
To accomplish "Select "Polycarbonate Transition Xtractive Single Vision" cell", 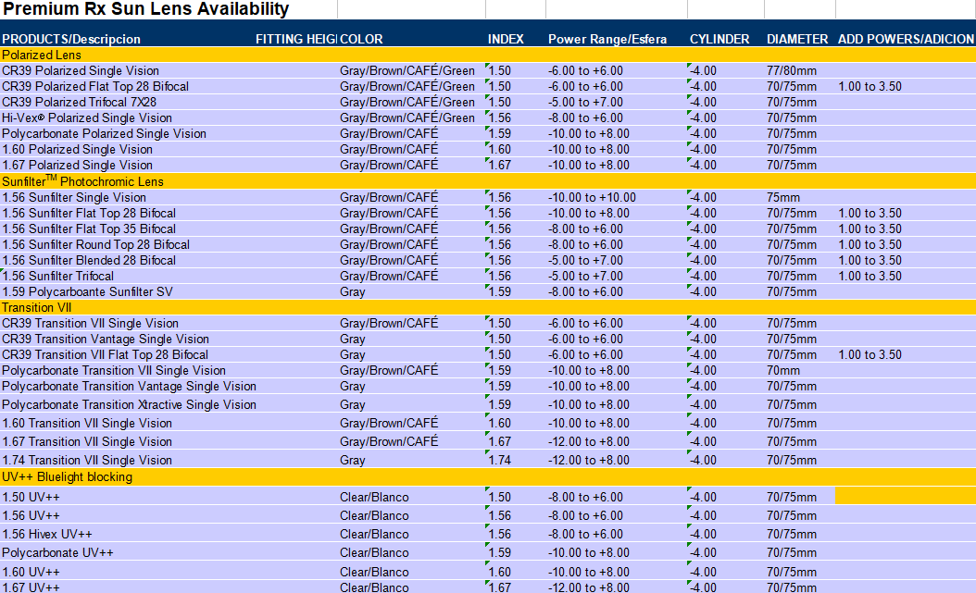I will coord(129,404).
